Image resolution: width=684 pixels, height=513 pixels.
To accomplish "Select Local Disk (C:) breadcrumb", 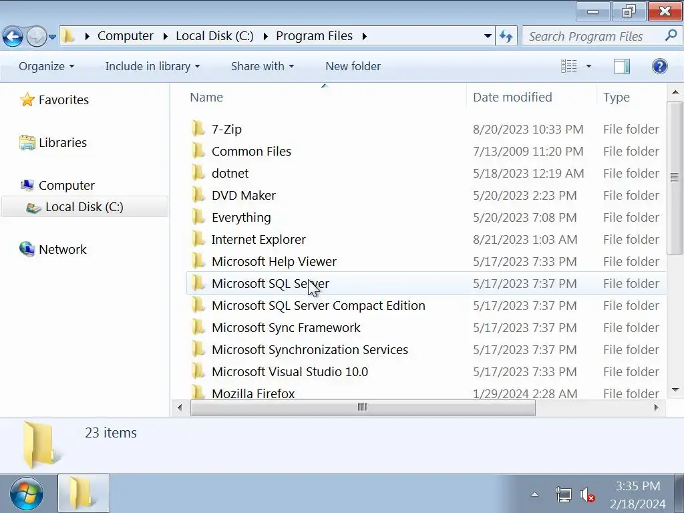I will point(214,36).
